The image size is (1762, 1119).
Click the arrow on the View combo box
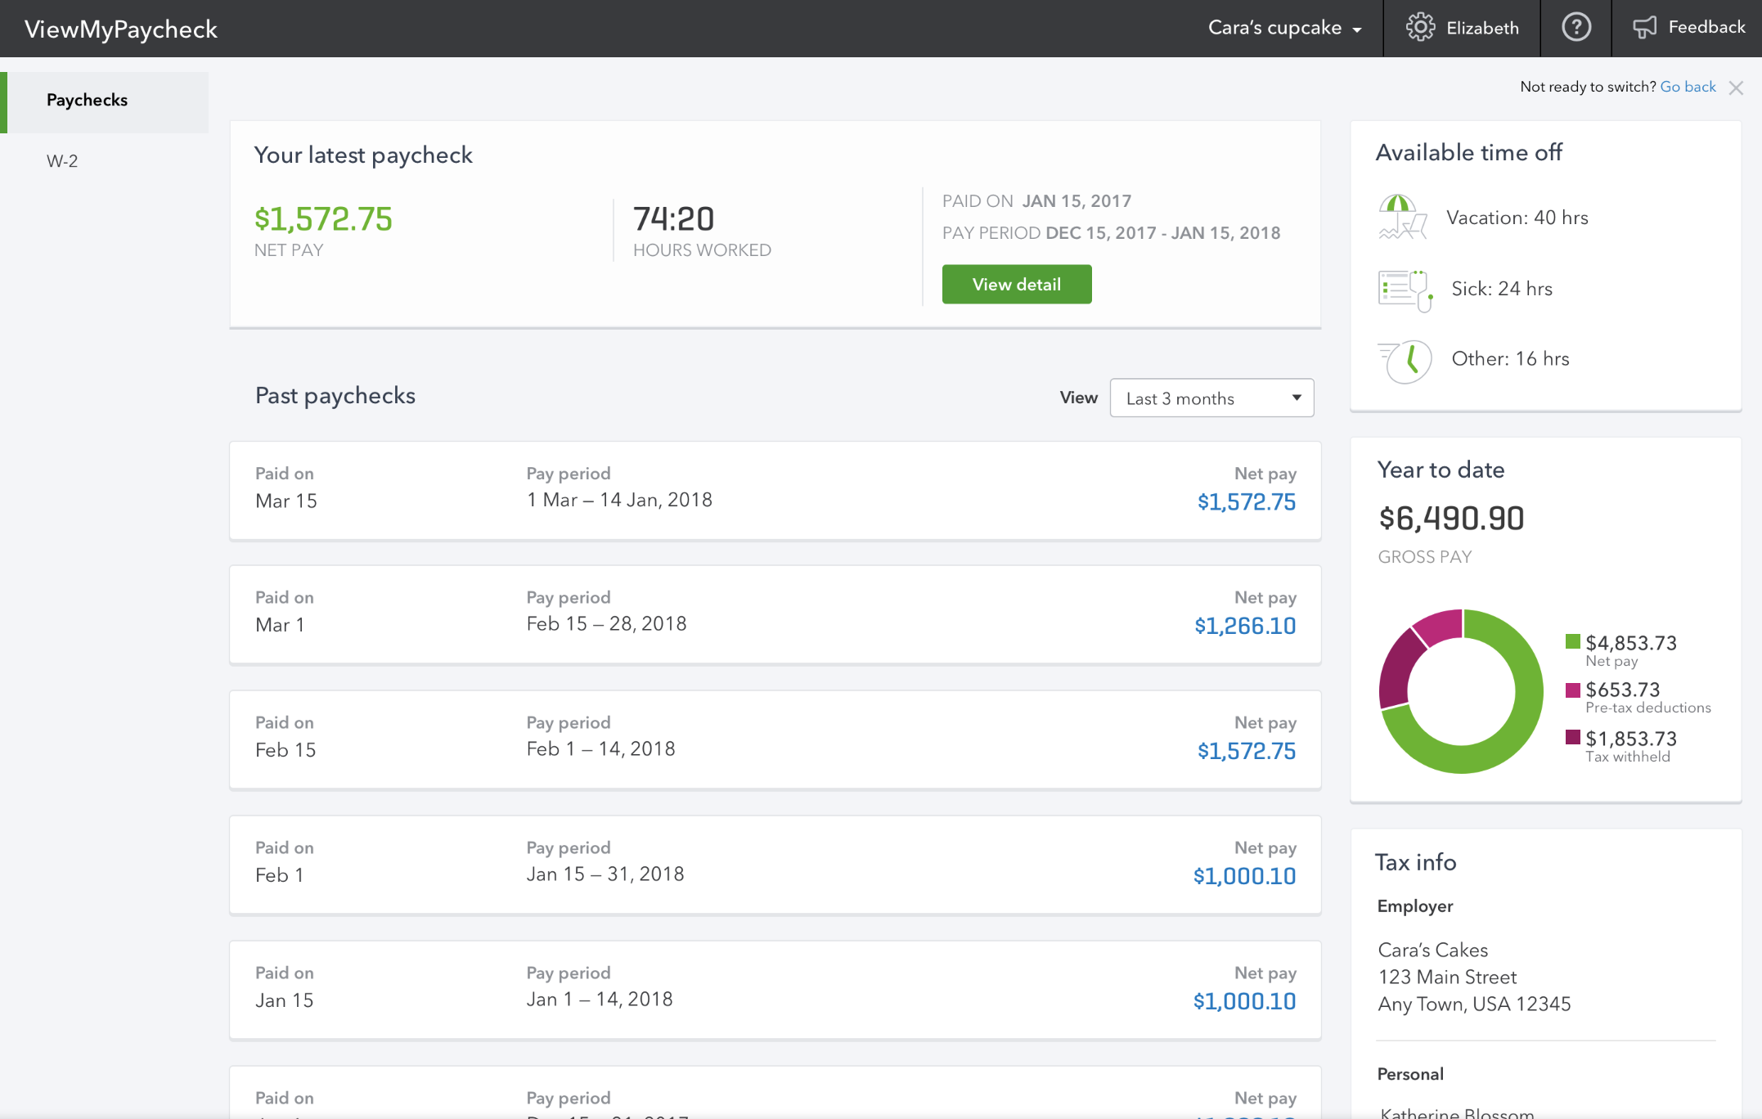point(1297,398)
